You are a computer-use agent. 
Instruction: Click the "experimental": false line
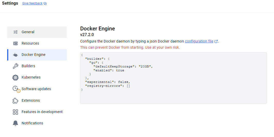pos(108,82)
